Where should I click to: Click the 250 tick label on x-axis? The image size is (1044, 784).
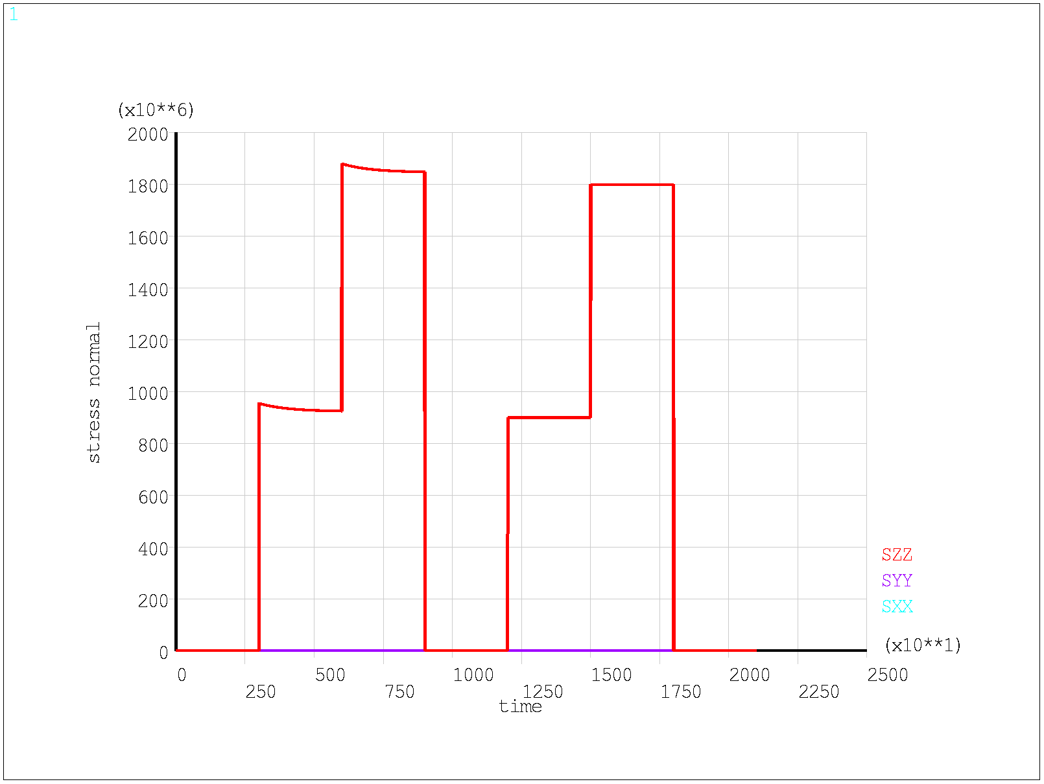(x=261, y=692)
